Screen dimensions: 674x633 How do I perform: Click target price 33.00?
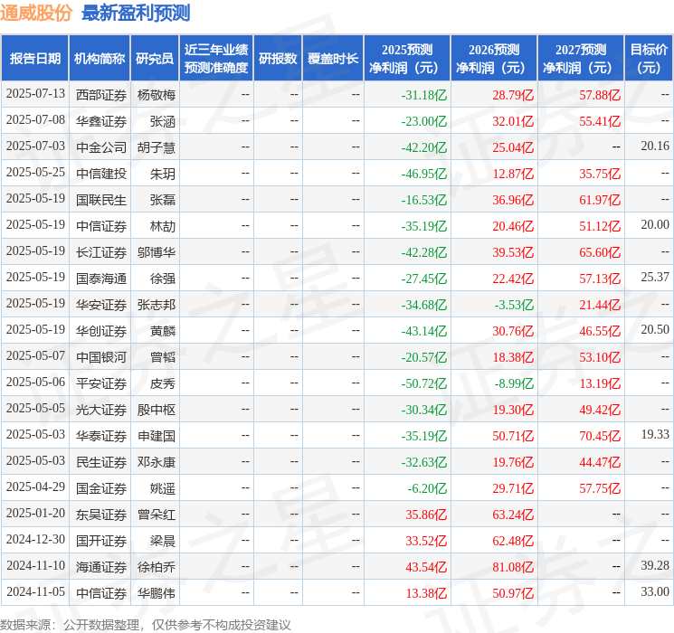pos(655,591)
